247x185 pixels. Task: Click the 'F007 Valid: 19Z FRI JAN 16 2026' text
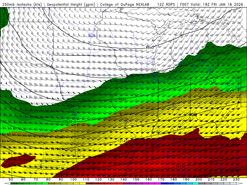pyautogui.click(x=211, y=4)
